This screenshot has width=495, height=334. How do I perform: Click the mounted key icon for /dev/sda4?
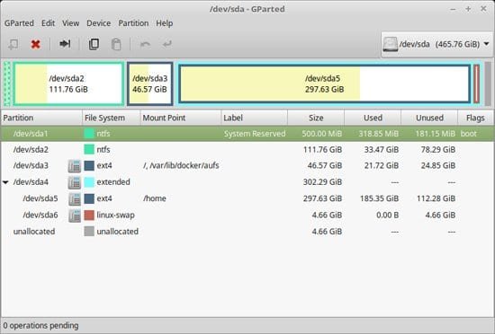coord(75,182)
